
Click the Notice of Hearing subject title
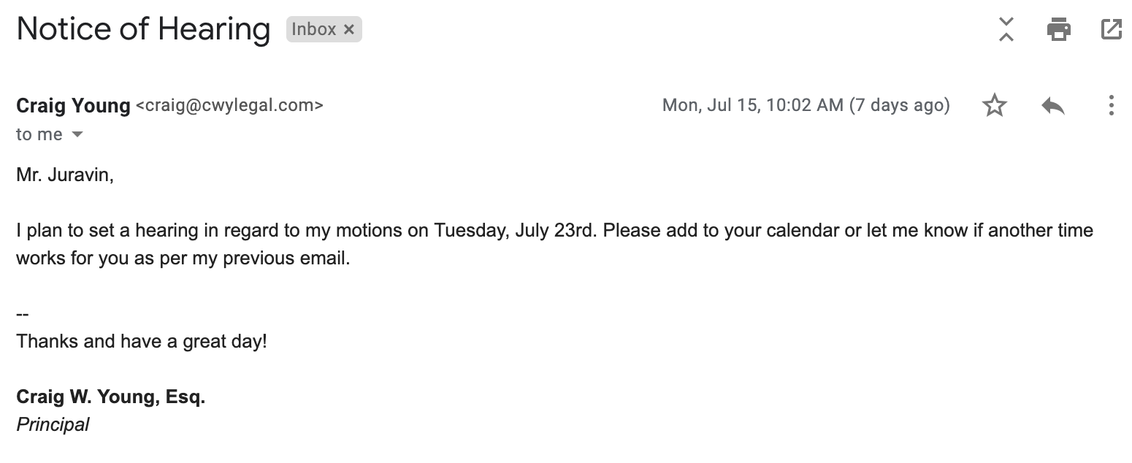143,29
